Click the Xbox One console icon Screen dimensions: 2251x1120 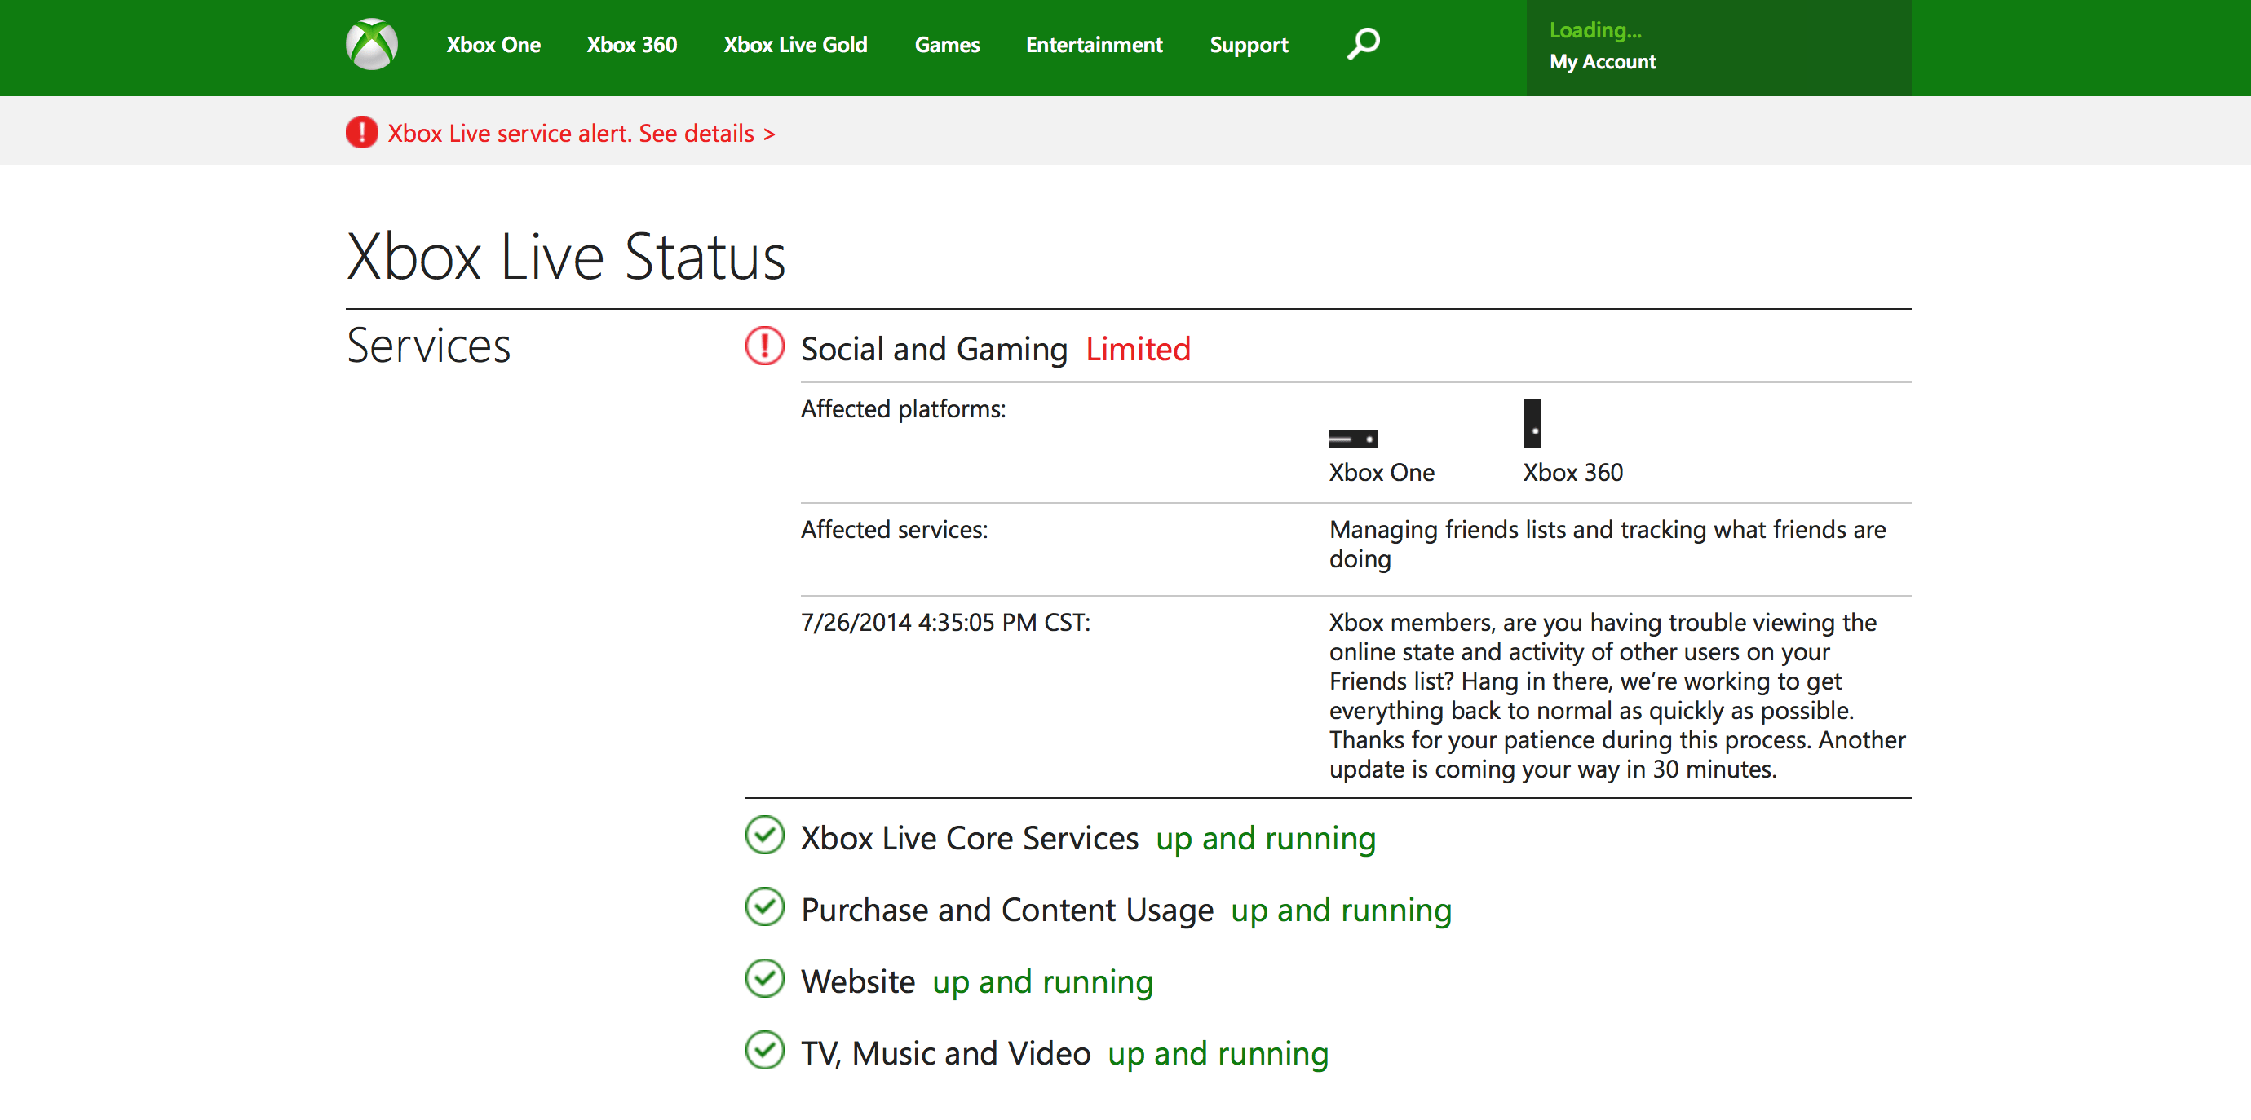click(1353, 439)
